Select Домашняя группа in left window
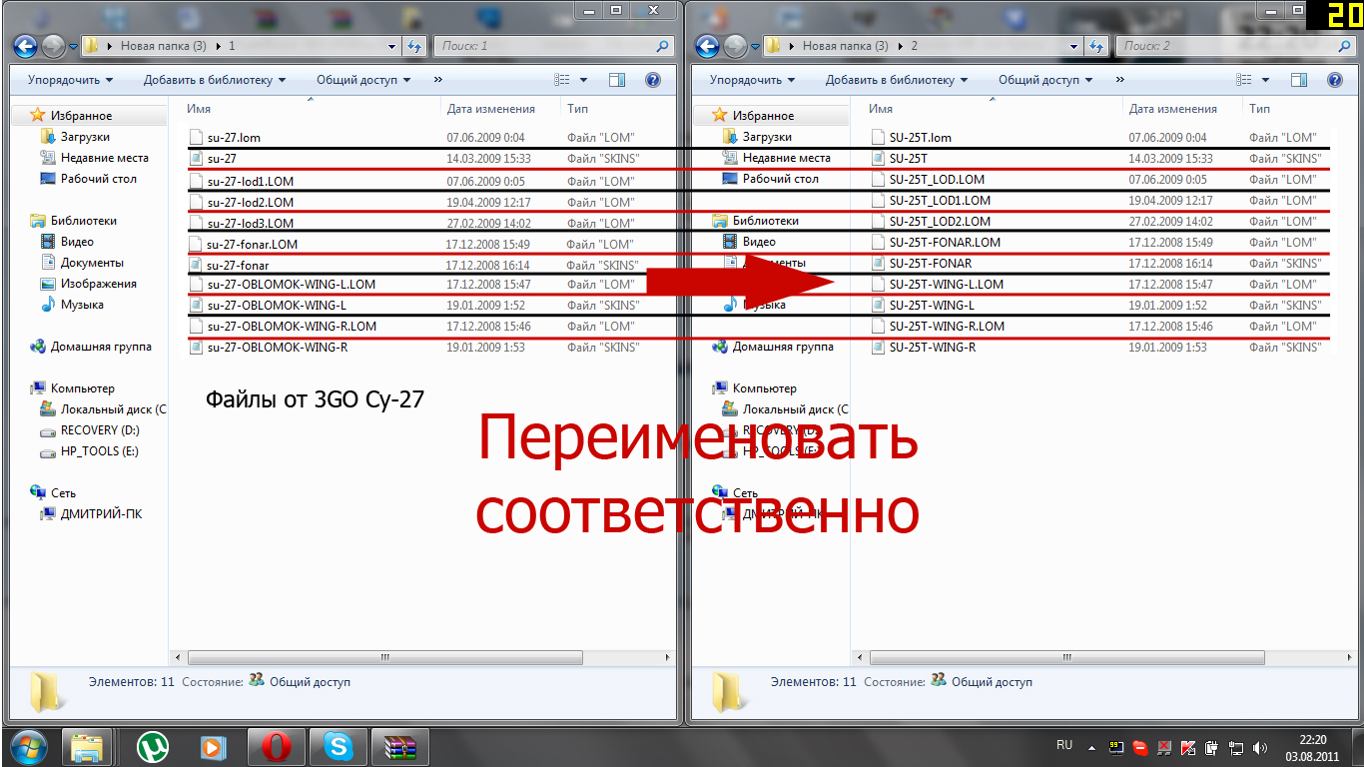The image size is (1364, 767). point(101,347)
